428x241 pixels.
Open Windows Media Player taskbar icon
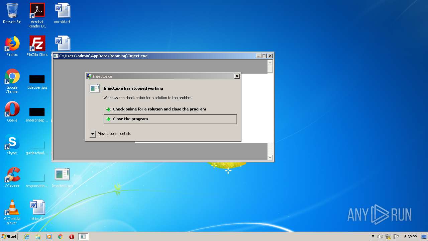tap(49, 237)
